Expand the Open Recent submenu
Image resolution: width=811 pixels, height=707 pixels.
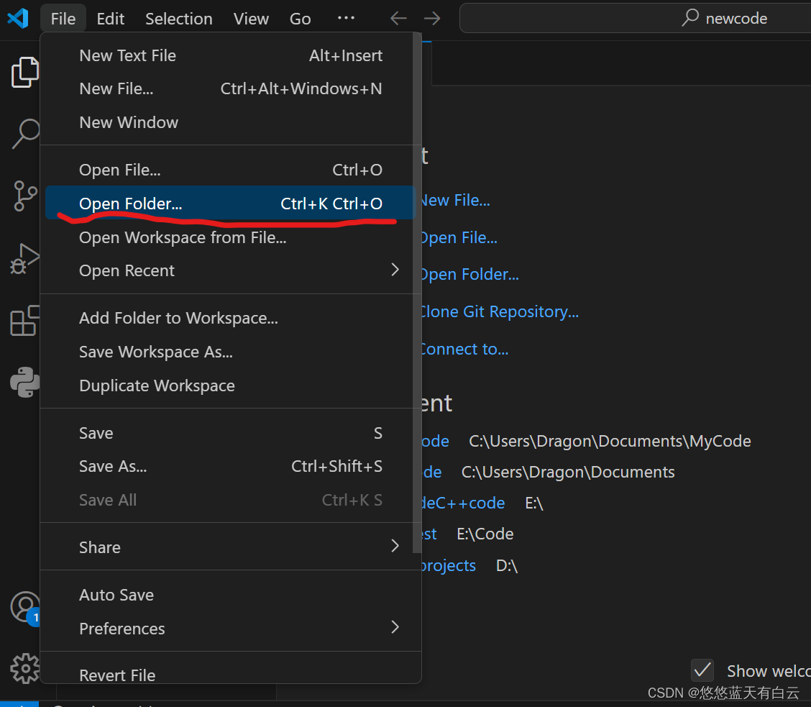pos(127,270)
